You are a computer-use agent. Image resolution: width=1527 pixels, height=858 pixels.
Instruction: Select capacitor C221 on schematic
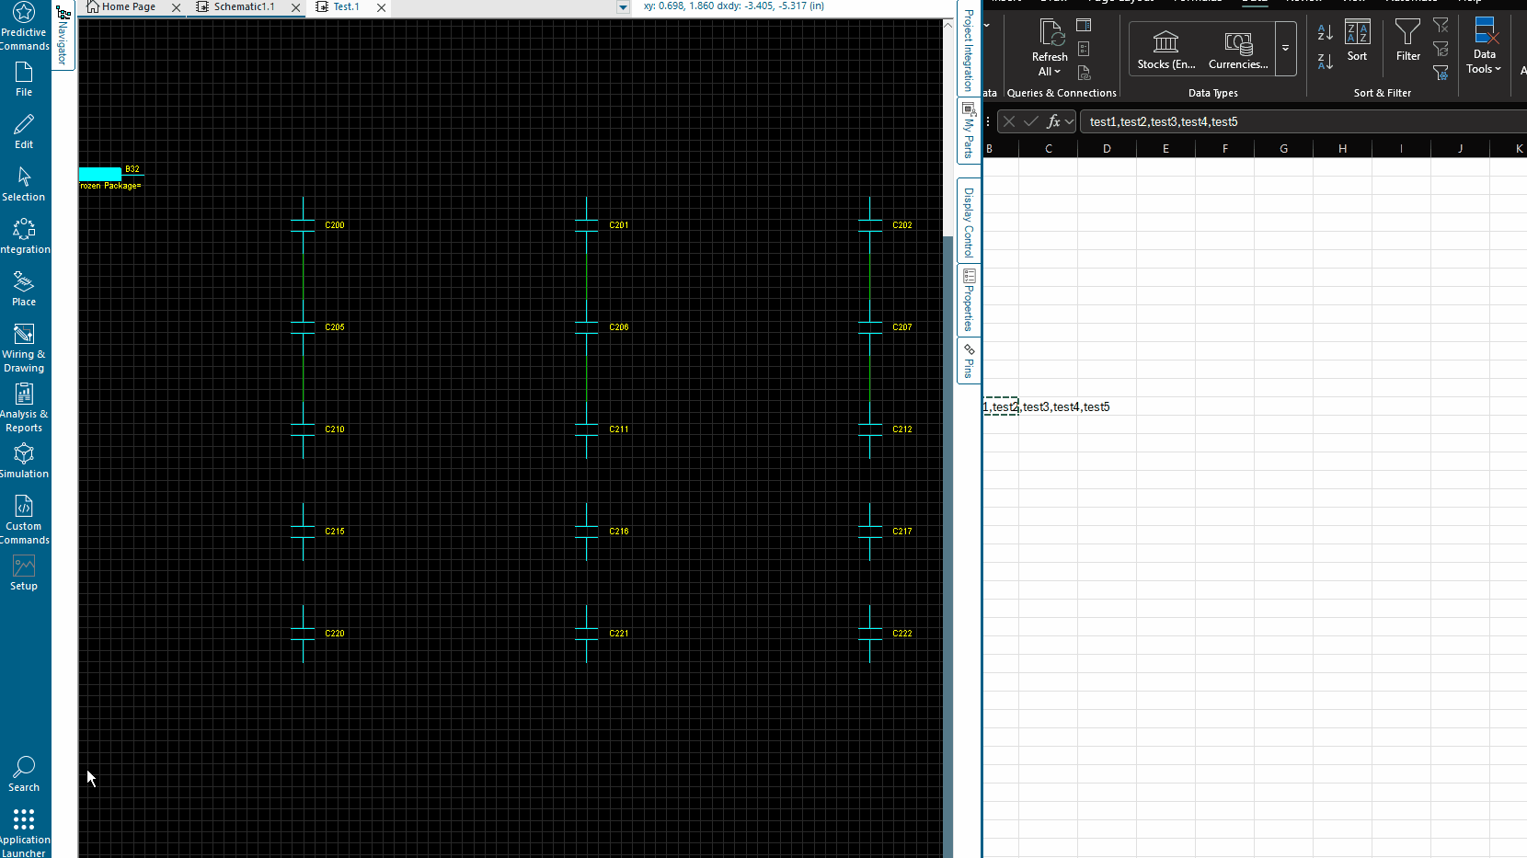pyautogui.click(x=587, y=634)
